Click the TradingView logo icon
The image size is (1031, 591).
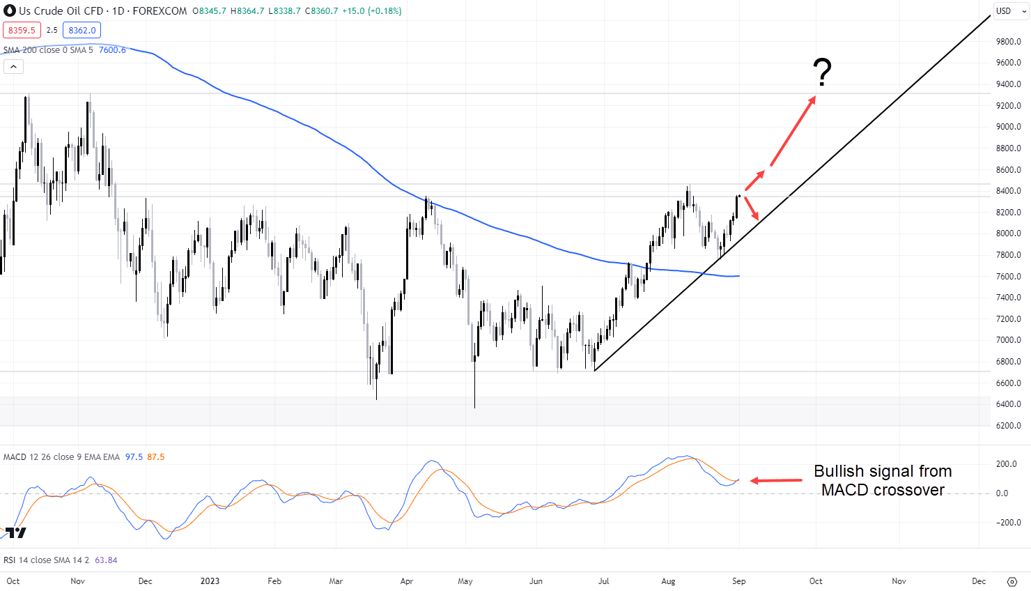pyautogui.click(x=15, y=532)
